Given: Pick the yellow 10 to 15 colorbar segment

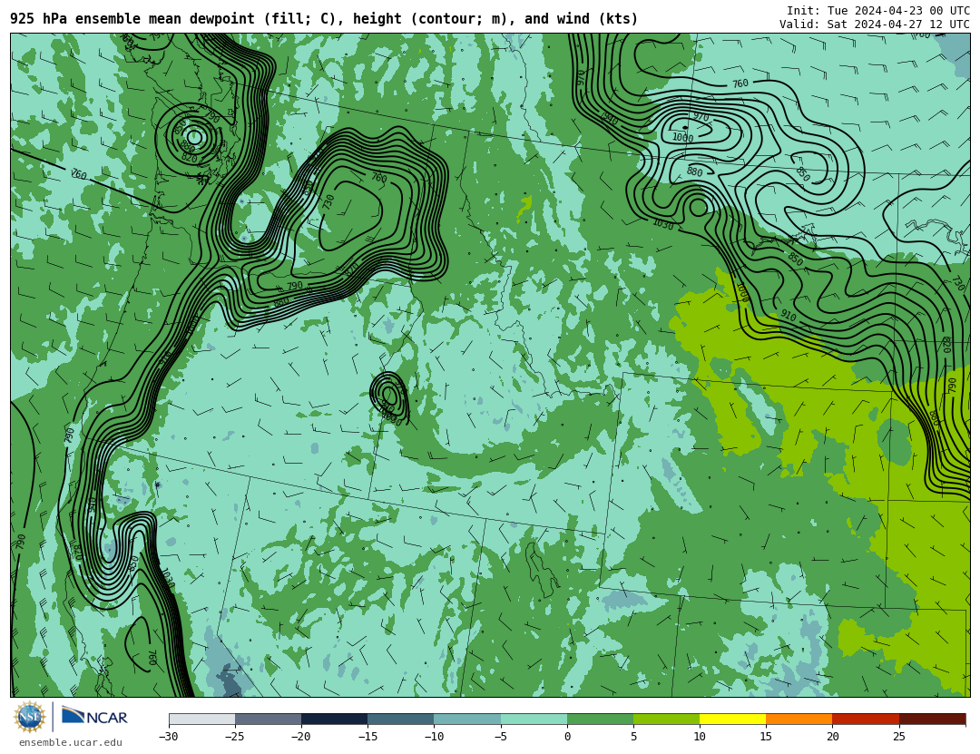Looking at the screenshot, I should (x=733, y=720).
